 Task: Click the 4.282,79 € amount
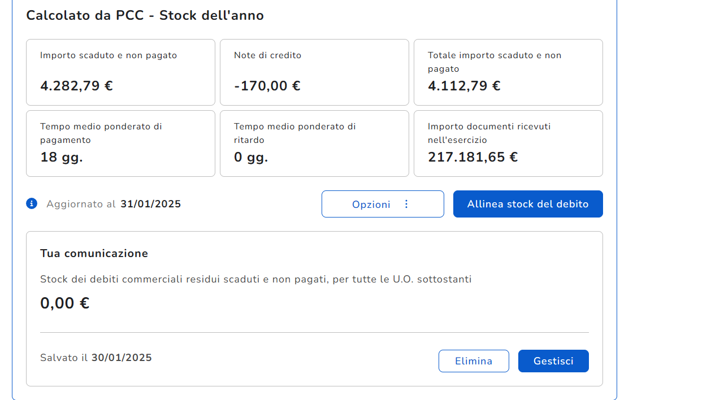coord(76,86)
